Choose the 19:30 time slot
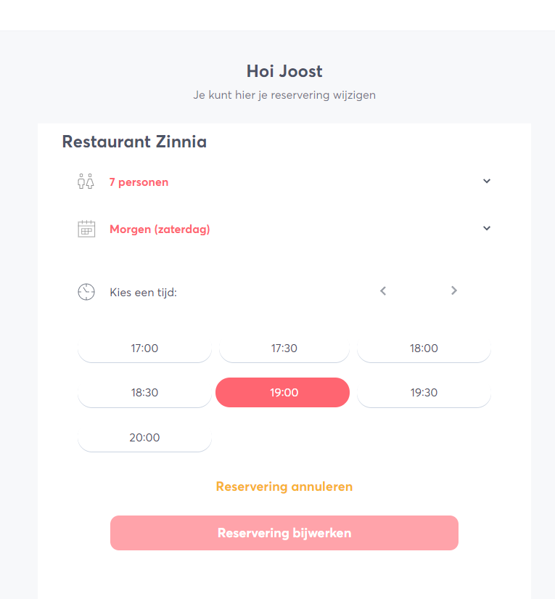Screen dimensions: 555x599 point(424,393)
